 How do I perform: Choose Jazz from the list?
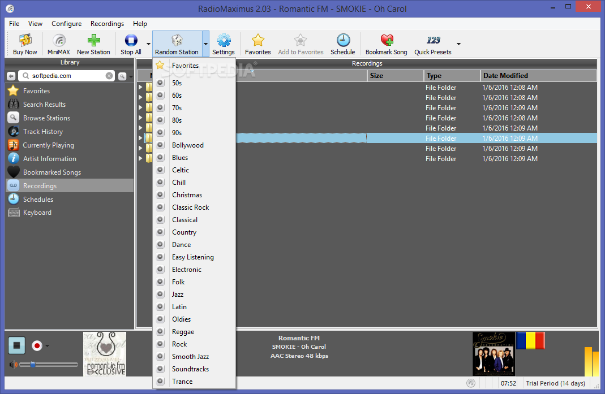194,294
